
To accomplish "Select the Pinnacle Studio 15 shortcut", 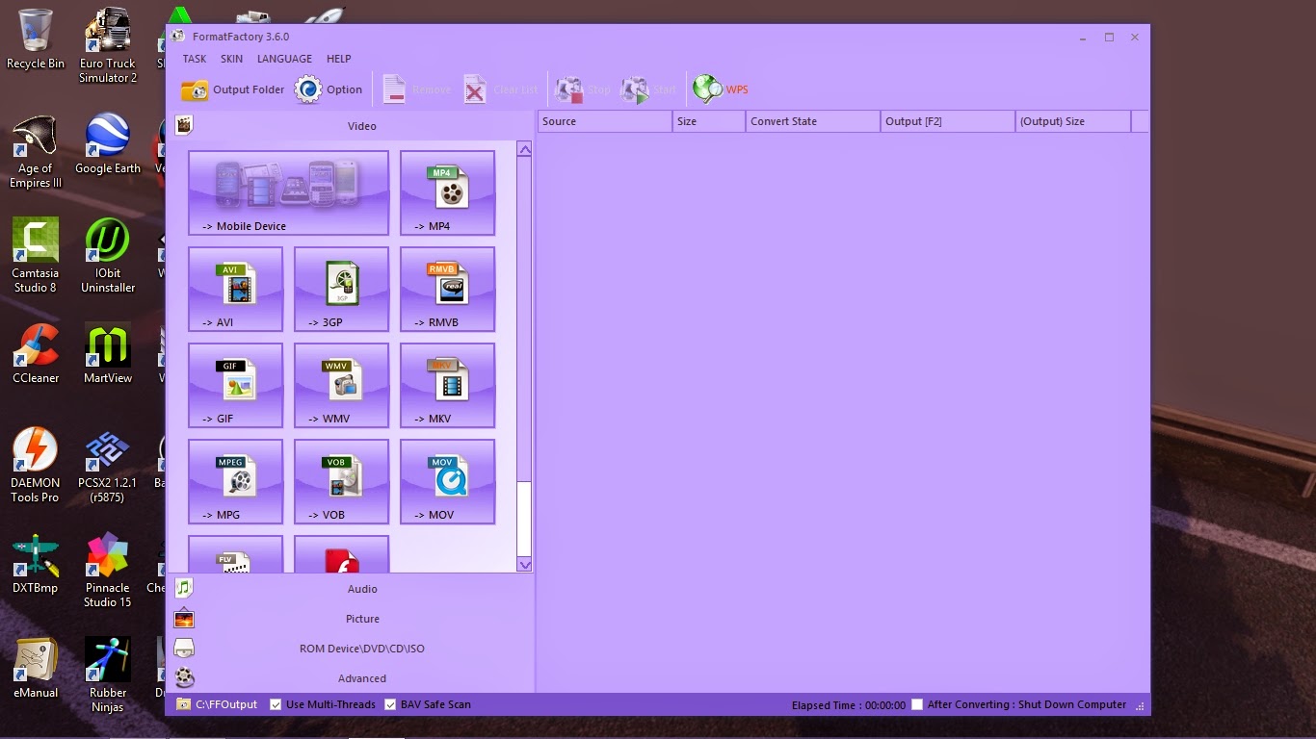I will point(108,570).
